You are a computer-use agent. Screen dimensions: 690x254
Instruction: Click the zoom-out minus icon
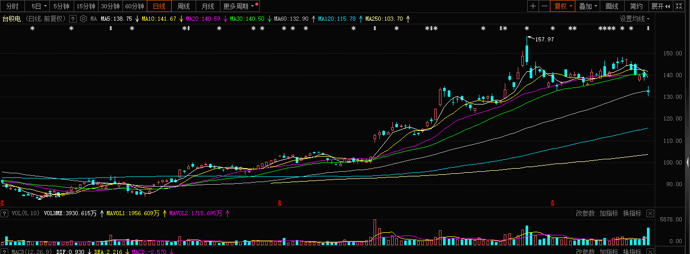544,6
